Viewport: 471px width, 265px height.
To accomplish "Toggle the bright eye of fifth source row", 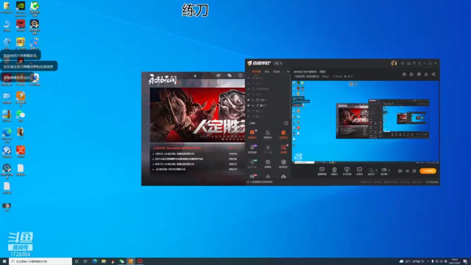I will tap(248, 100).
